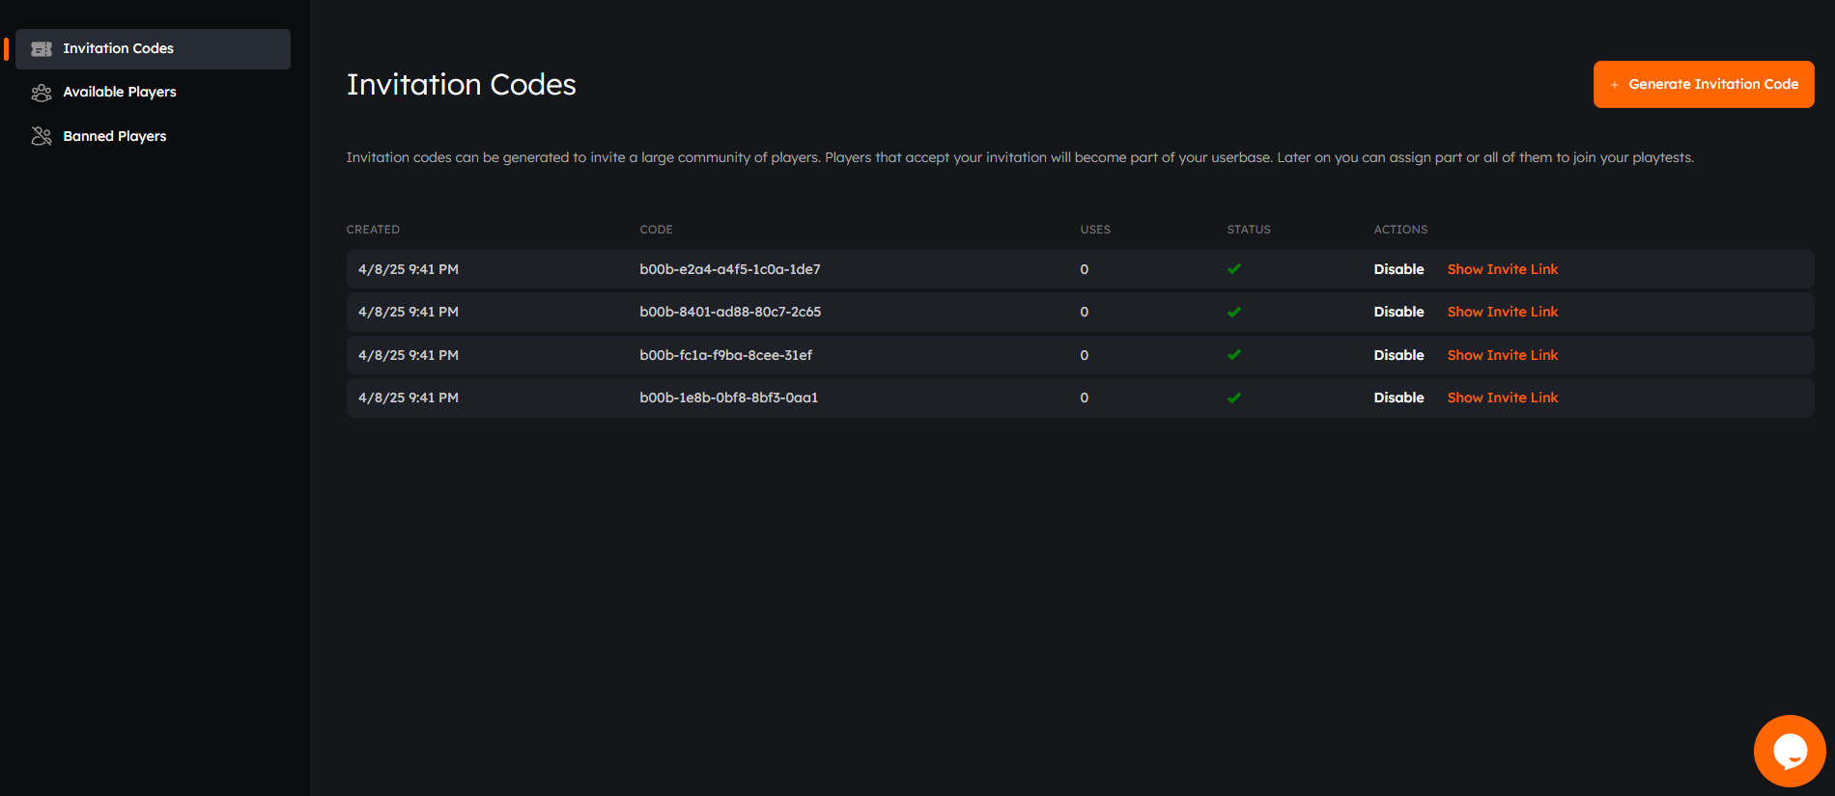The image size is (1835, 796).
Task: Select the code text b00b-fc1a-f9ba-8cee-31ef
Action: point(725,355)
